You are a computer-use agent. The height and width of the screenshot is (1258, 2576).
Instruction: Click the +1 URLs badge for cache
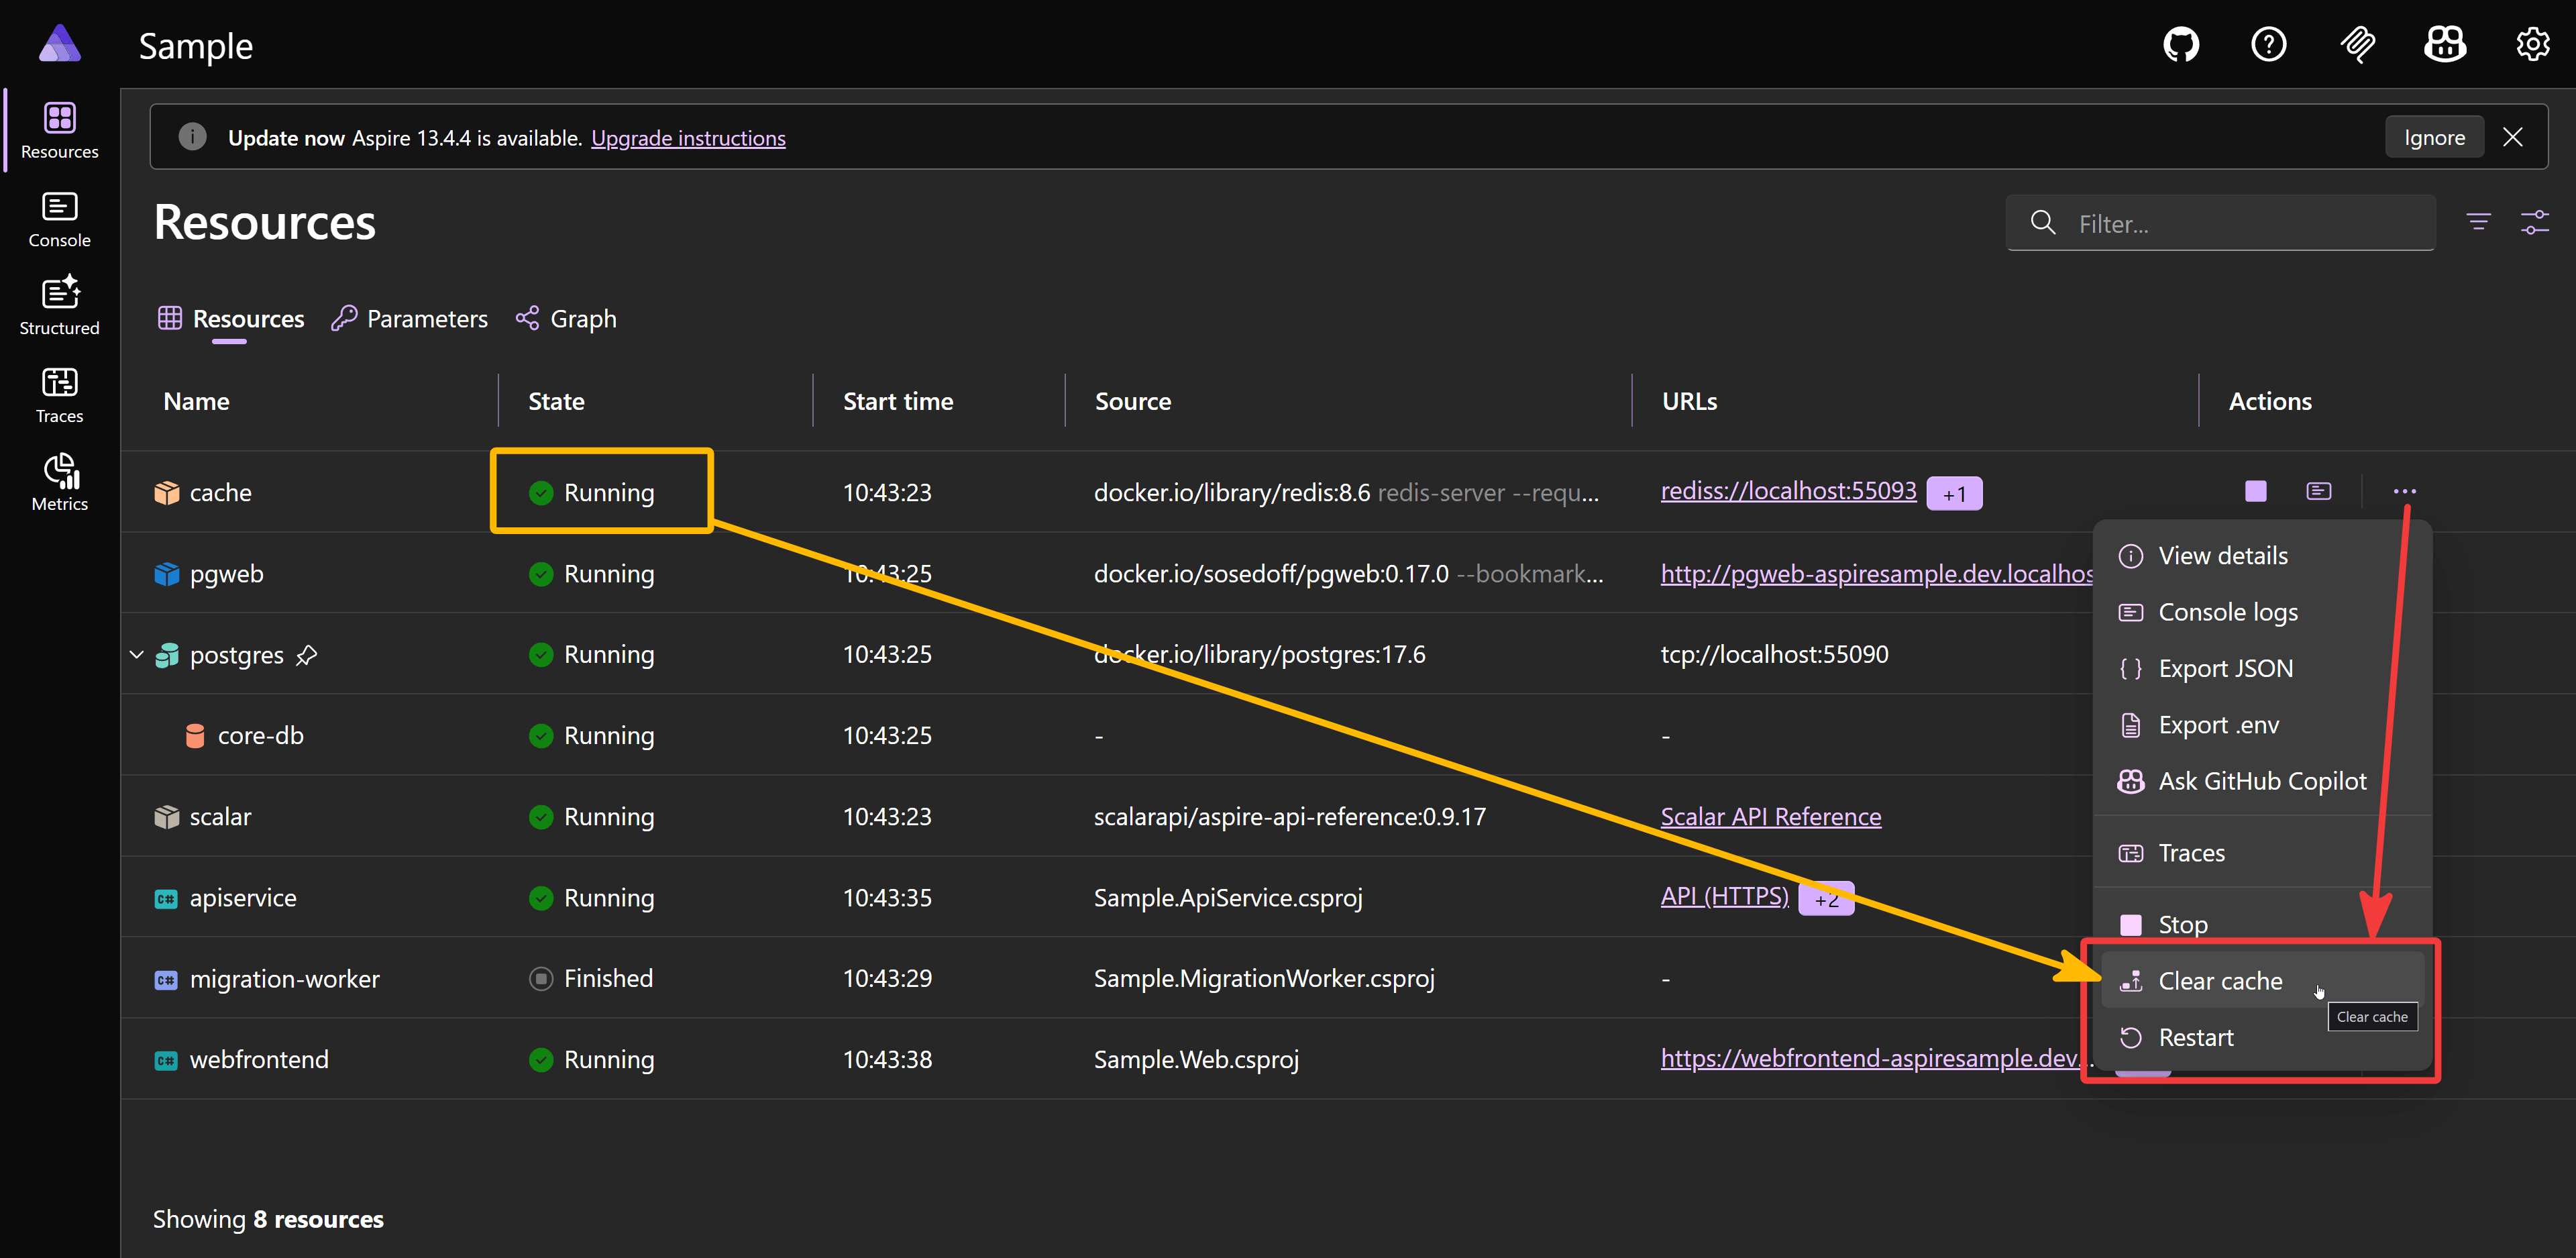pos(1954,493)
